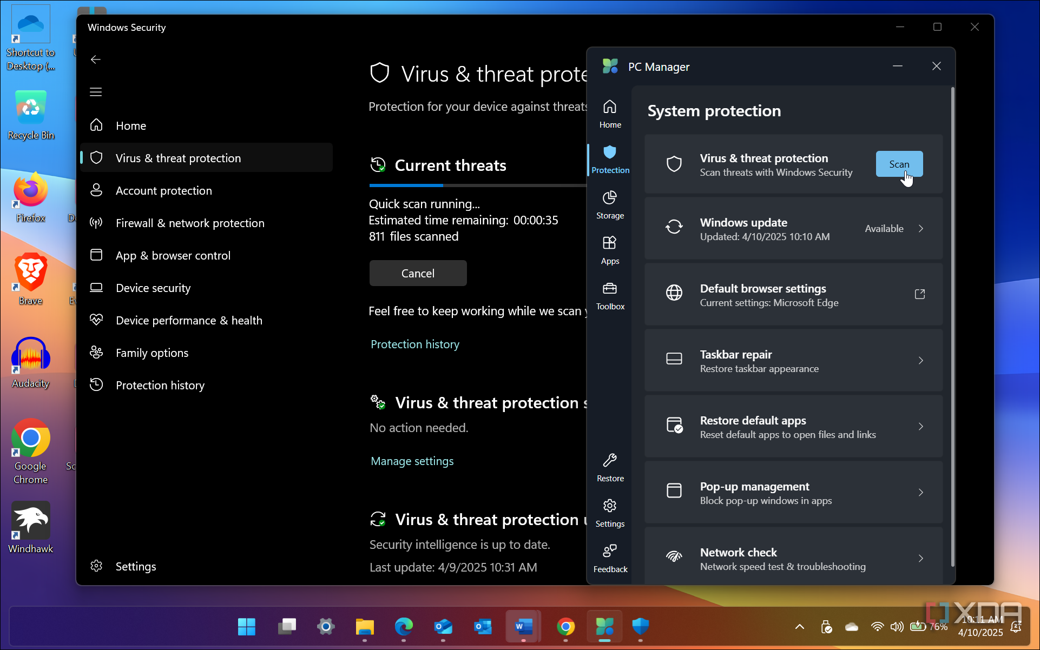The height and width of the screenshot is (650, 1040).
Task: Expand Taskbar repair chevron
Action: (x=920, y=361)
